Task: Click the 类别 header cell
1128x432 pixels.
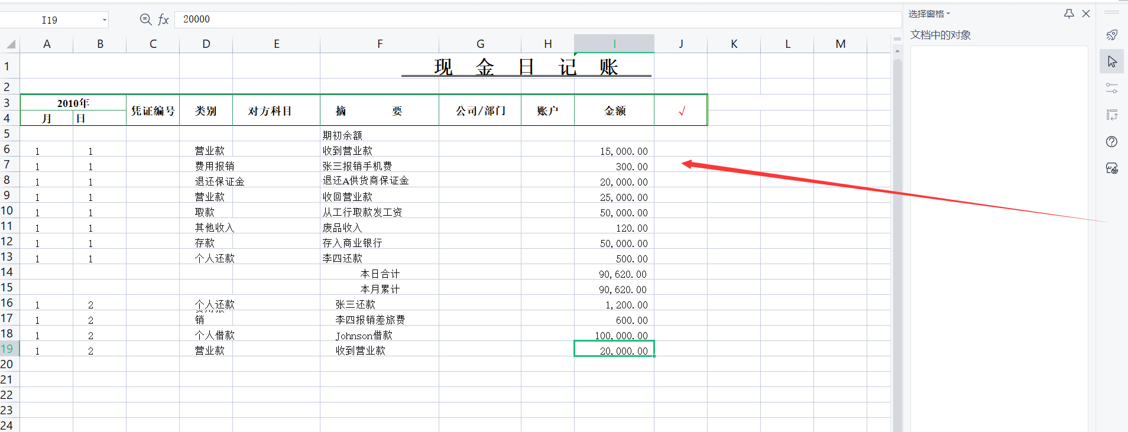Action: (x=206, y=111)
